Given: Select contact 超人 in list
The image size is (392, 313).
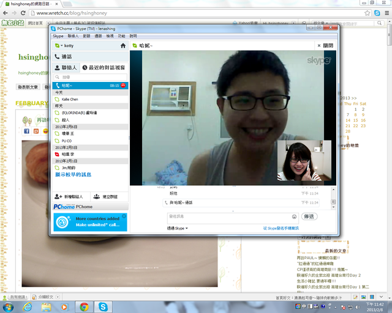Looking at the screenshot, I should click(x=90, y=120).
